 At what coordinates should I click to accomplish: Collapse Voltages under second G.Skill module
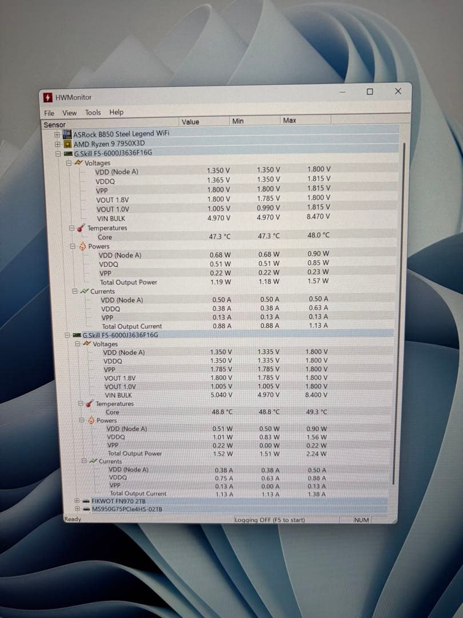(x=78, y=344)
